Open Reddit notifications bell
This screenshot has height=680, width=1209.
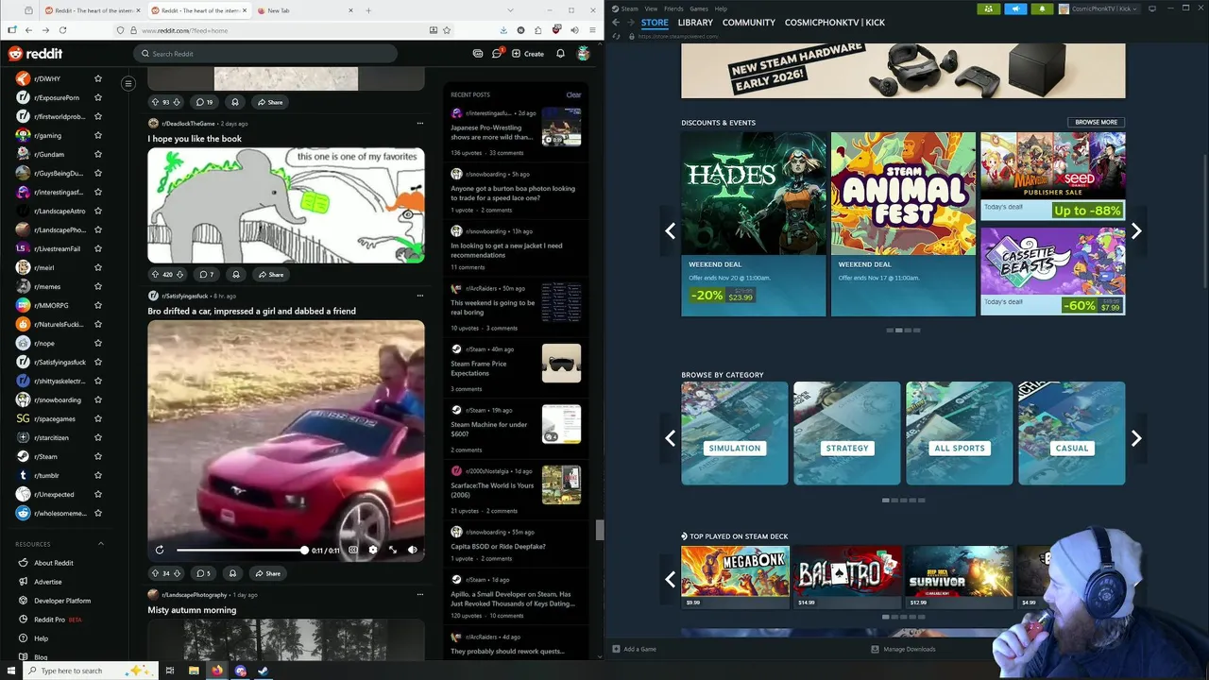(560, 54)
